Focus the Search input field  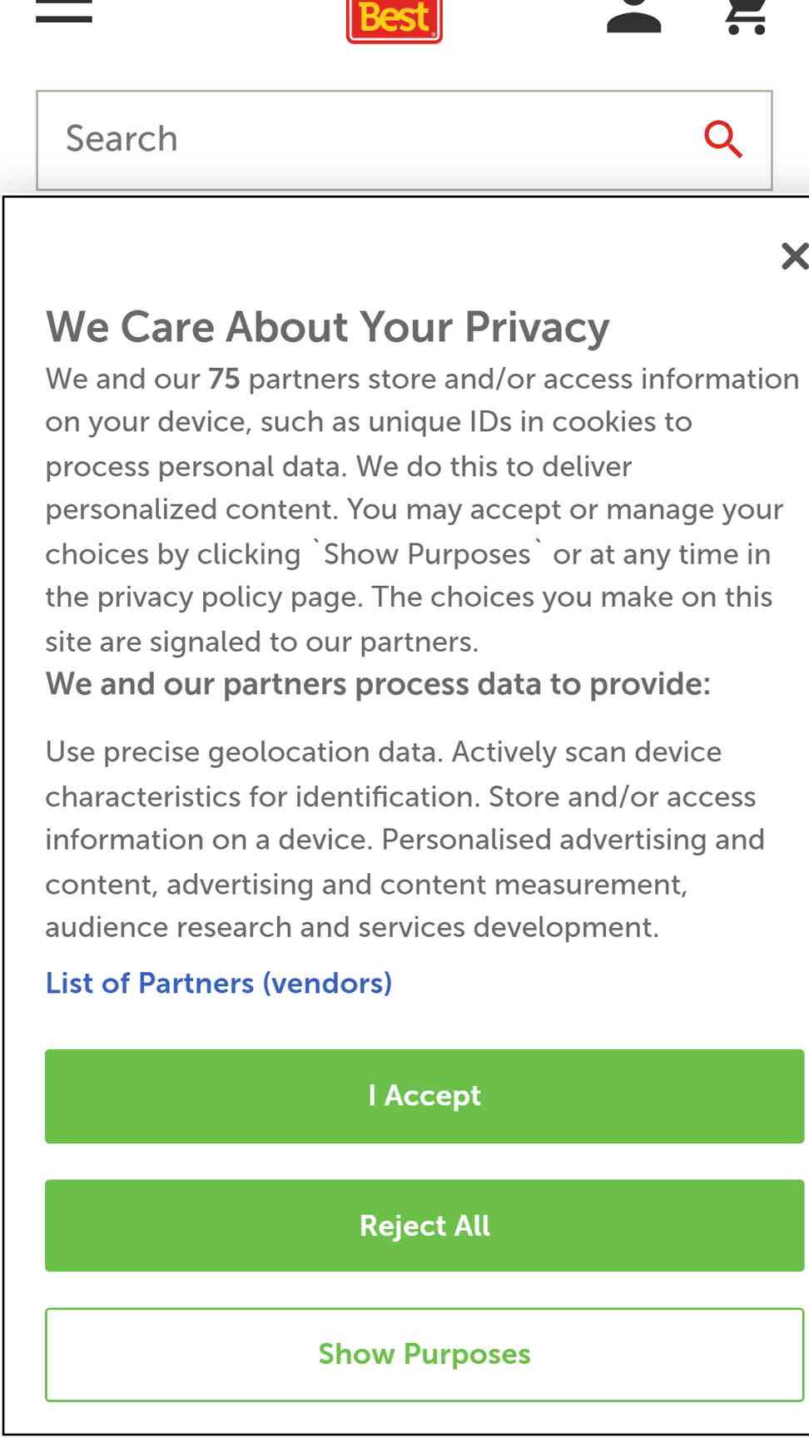pos(404,140)
